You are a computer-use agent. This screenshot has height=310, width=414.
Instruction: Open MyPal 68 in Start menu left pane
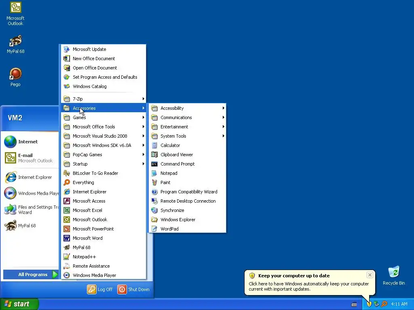[30, 226]
